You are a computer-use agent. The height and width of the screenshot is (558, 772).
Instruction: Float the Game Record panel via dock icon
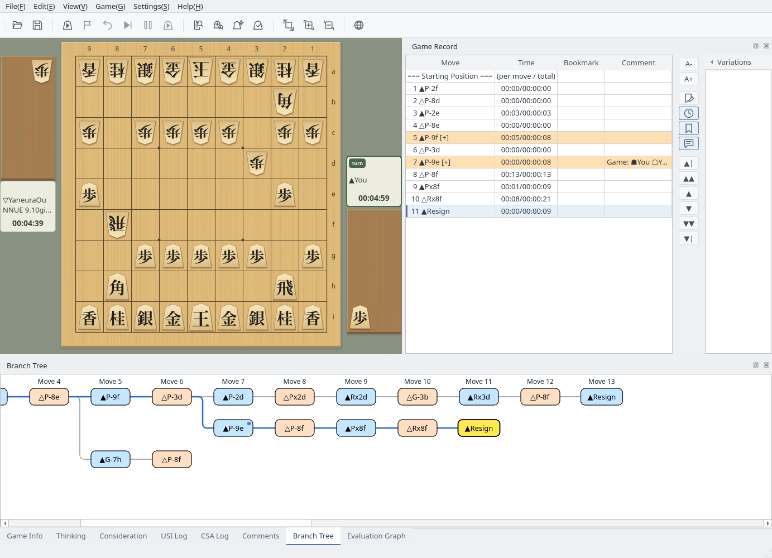756,46
